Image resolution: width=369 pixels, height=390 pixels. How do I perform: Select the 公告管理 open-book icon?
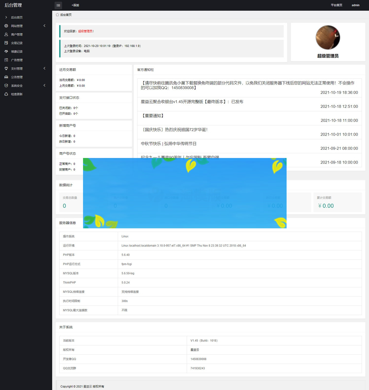click(6, 77)
